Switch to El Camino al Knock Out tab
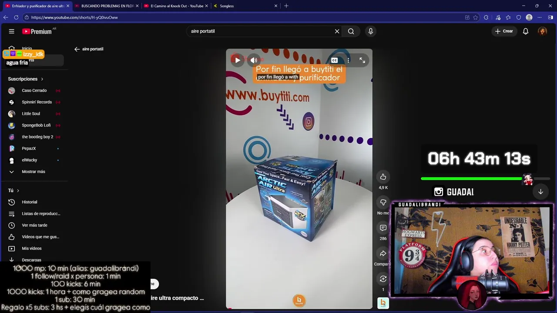 176,6
